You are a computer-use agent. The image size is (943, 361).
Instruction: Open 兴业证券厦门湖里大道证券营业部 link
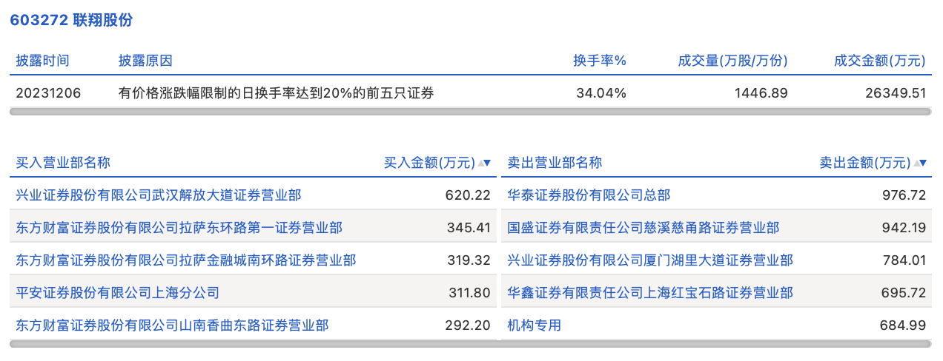coord(649,260)
